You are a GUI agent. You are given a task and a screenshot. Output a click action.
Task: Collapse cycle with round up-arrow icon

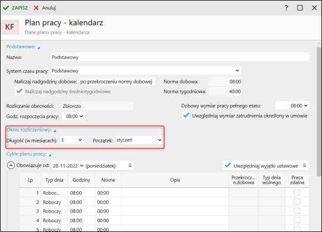coord(11,165)
